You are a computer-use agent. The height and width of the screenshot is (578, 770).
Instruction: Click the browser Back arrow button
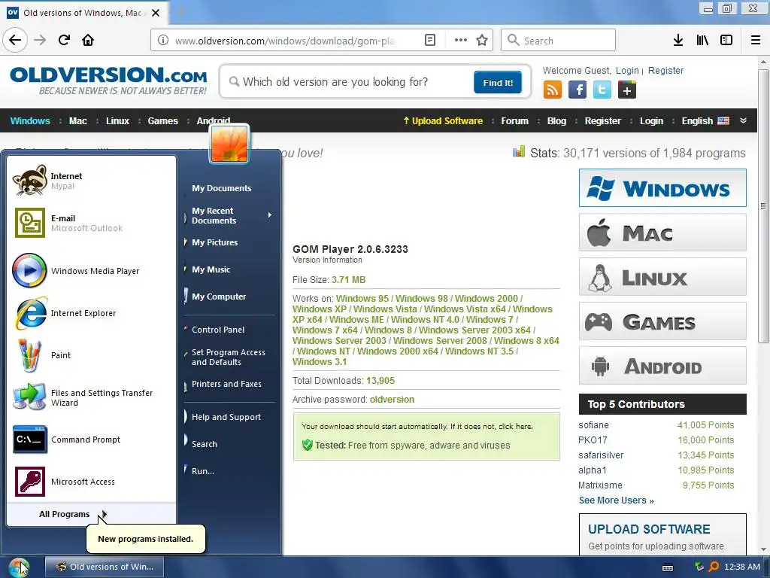(x=15, y=40)
